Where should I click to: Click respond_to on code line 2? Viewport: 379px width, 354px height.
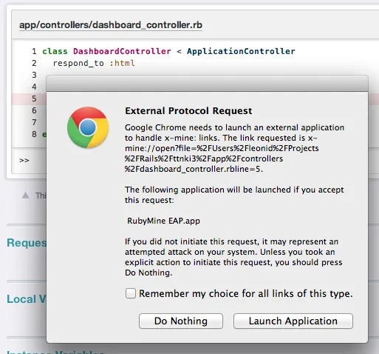pos(78,63)
